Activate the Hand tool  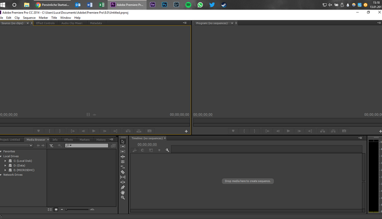click(x=123, y=192)
